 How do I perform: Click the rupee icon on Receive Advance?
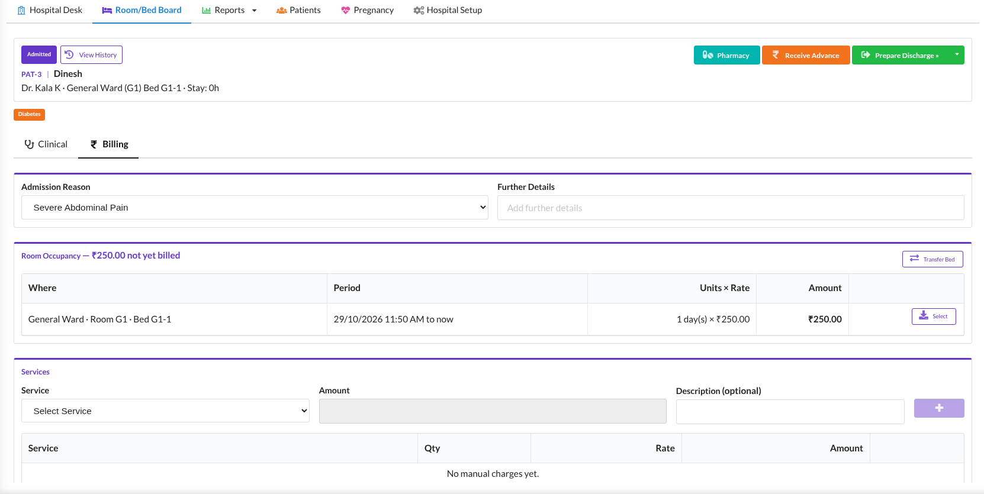(x=776, y=54)
